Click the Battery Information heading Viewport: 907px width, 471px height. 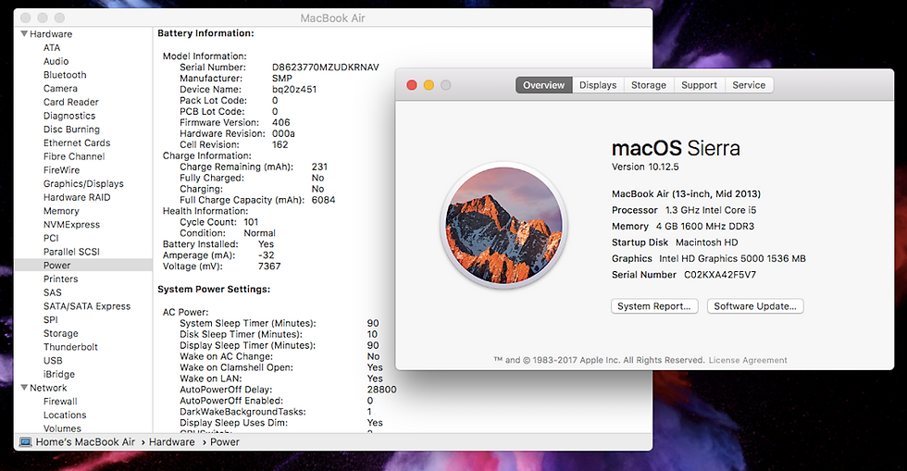pos(205,33)
